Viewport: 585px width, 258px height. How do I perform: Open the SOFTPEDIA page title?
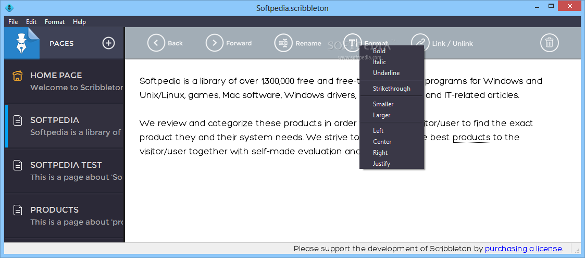click(x=55, y=120)
